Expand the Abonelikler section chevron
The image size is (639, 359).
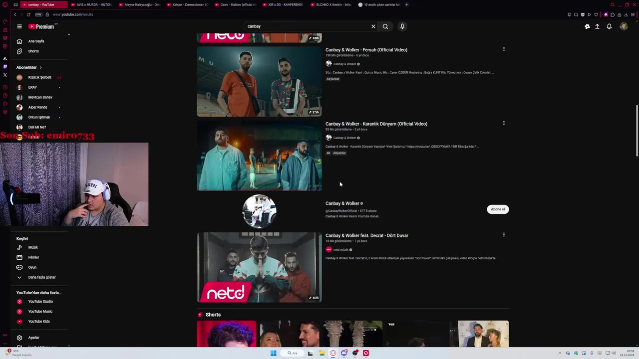[x=40, y=67]
